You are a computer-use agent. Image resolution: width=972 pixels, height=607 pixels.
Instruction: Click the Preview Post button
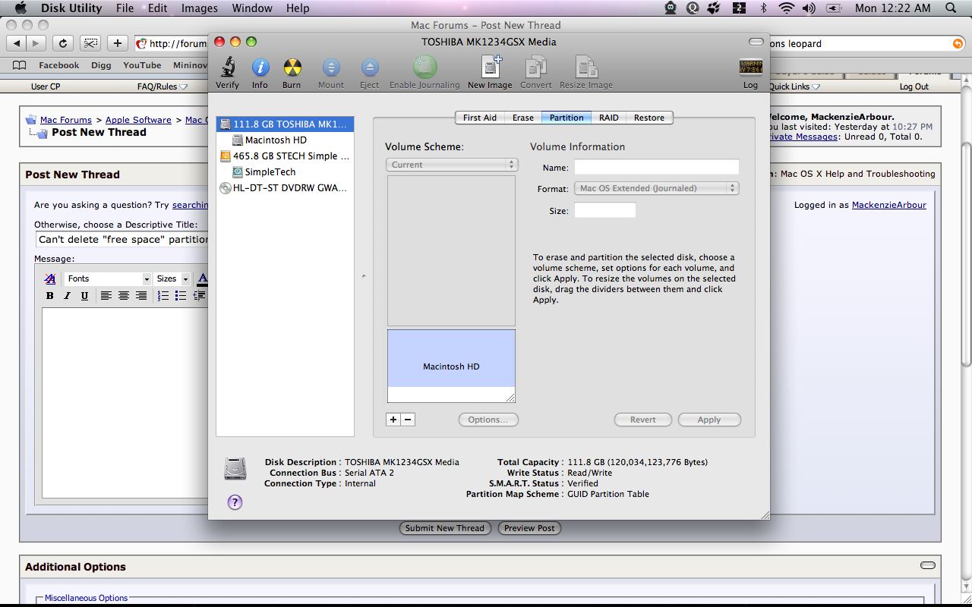pos(529,528)
